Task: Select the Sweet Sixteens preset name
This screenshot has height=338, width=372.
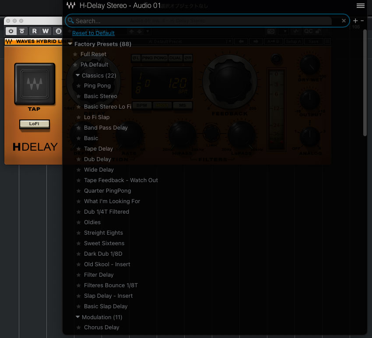Action: [104, 243]
